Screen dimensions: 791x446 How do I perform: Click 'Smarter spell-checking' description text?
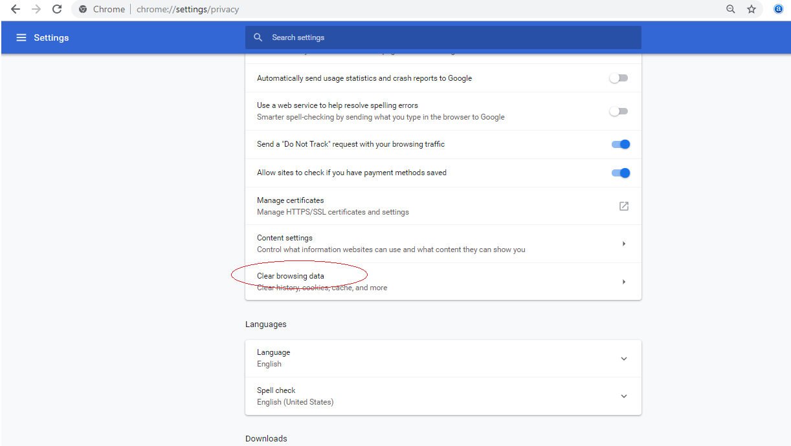point(381,117)
